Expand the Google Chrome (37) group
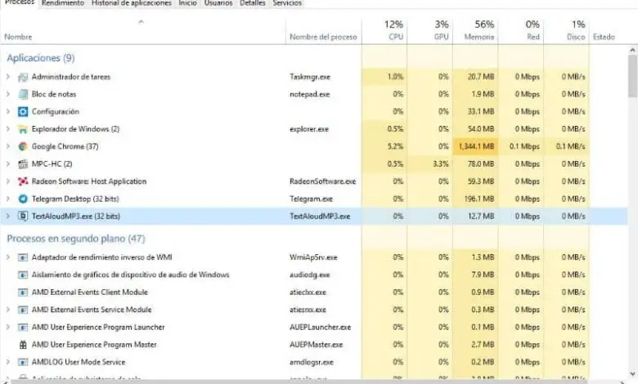Viewport: 638px width, 384px height. [7, 147]
